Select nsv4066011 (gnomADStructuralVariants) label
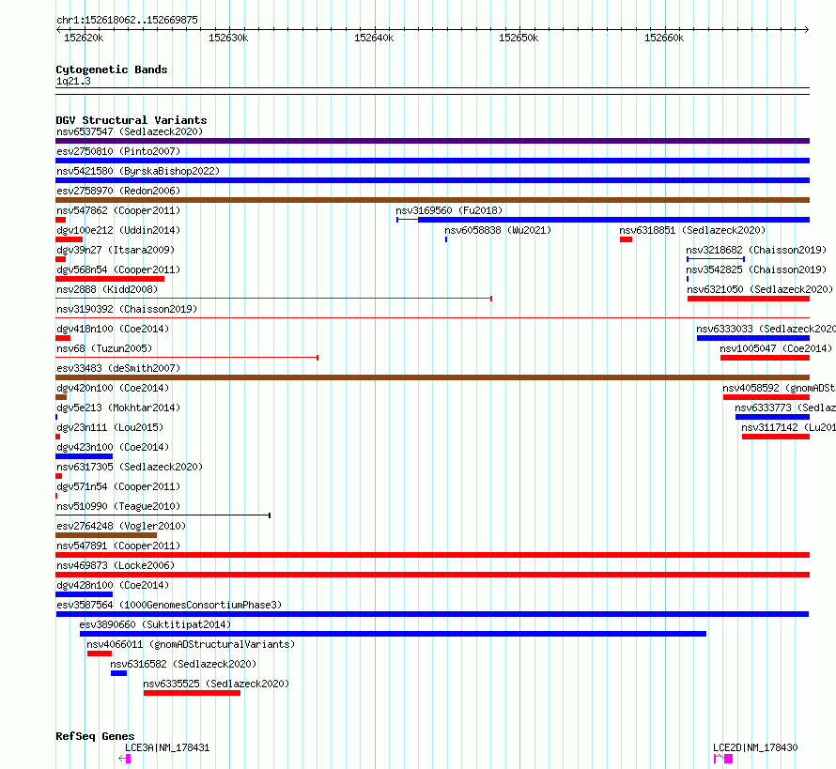This screenshot has width=836, height=769. tap(191, 644)
